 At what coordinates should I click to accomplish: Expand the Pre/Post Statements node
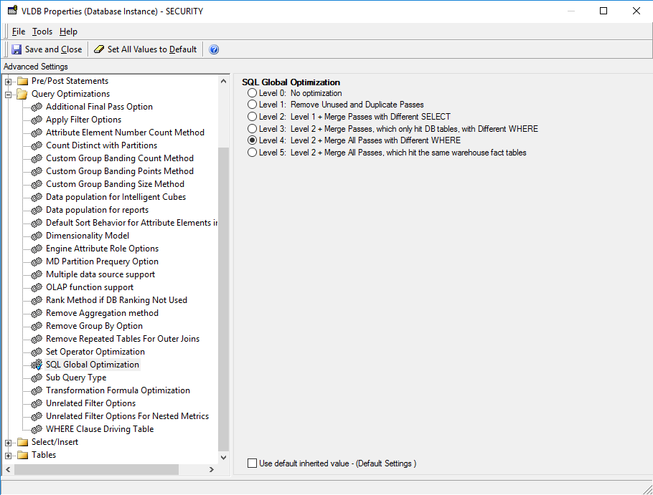coord(8,81)
